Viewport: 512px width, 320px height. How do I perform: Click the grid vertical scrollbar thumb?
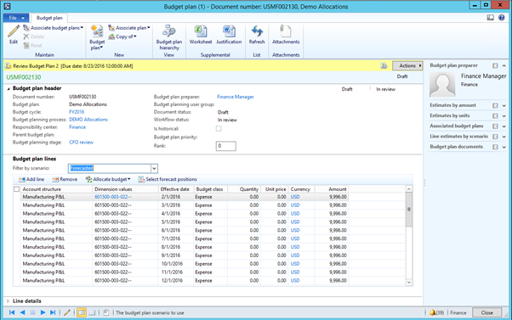409,209
